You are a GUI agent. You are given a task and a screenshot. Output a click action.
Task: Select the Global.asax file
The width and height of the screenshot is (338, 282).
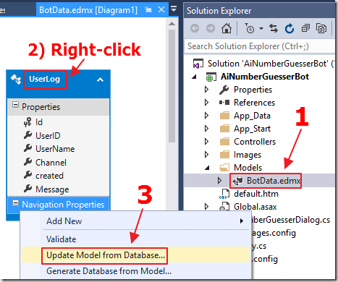point(255,207)
